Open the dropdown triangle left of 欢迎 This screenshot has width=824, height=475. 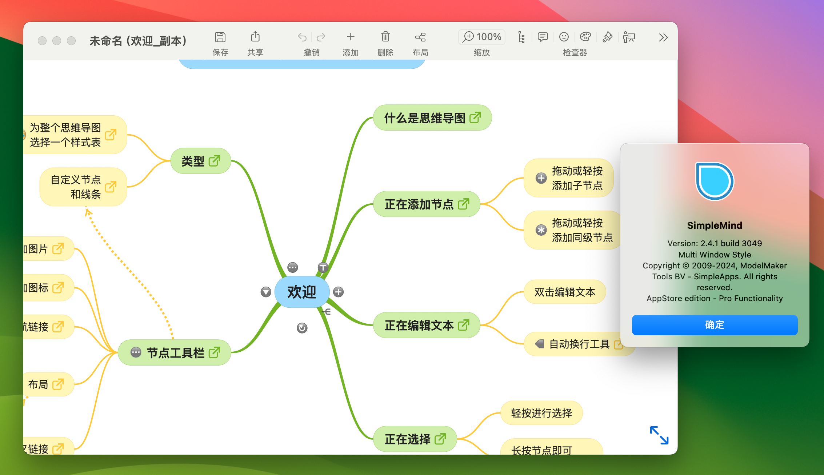coord(266,292)
